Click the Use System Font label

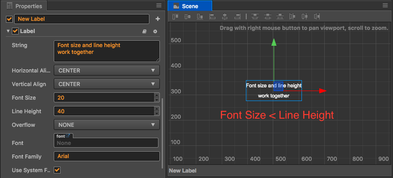click(x=31, y=170)
